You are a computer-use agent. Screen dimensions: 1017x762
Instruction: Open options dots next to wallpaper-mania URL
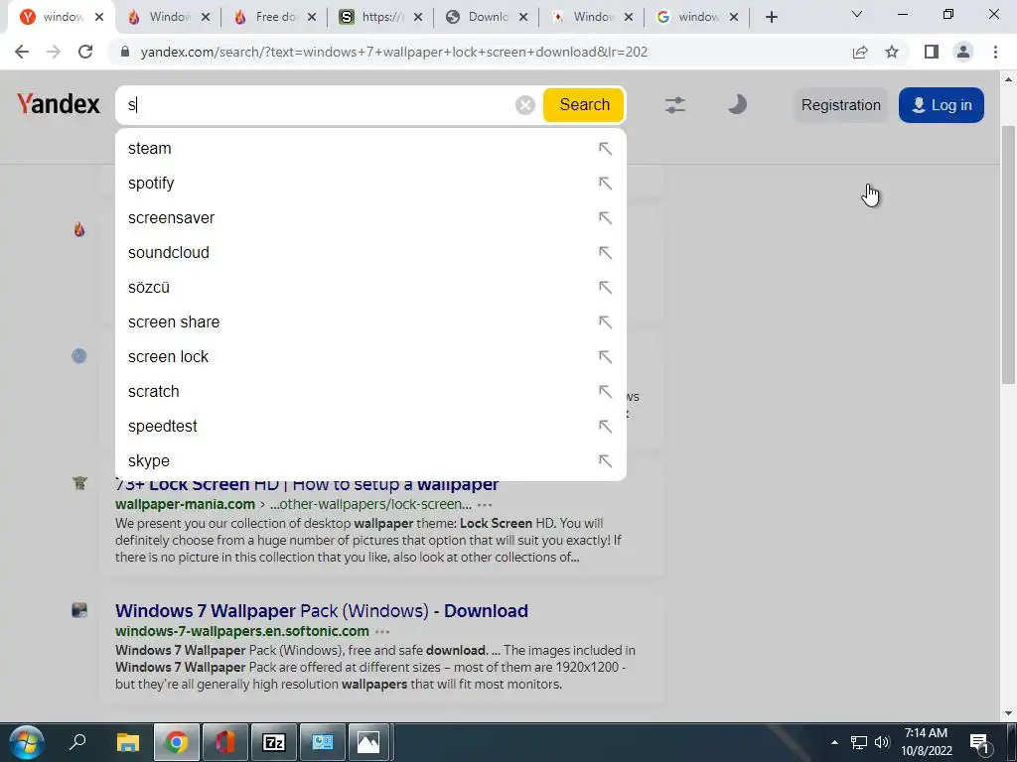point(485,505)
